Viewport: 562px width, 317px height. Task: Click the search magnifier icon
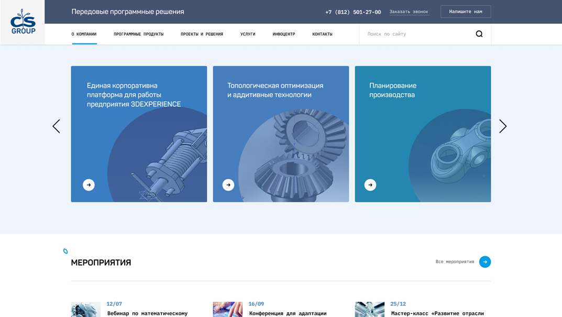click(x=479, y=34)
